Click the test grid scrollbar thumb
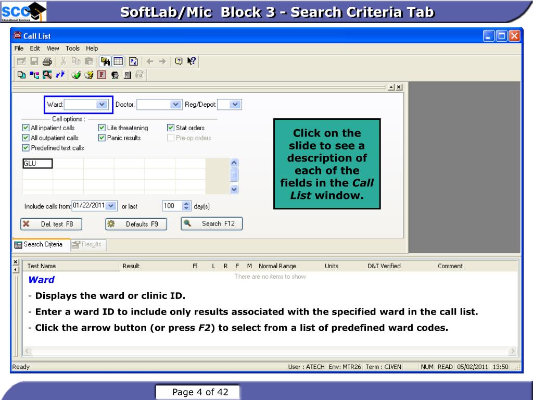This screenshot has height=400, width=533. pyautogui.click(x=234, y=174)
